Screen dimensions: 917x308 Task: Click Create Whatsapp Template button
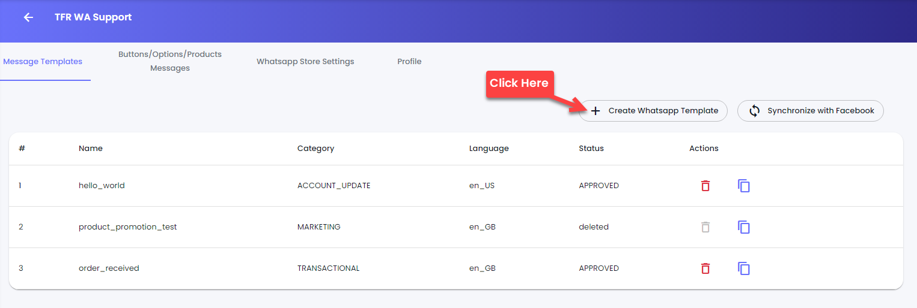click(x=653, y=111)
